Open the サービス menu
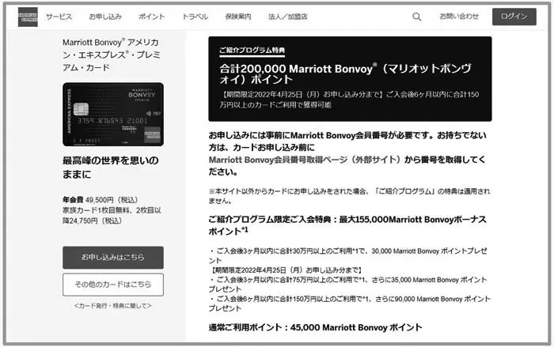The height and width of the screenshot is (347, 554). pyautogui.click(x=59, y=17)
